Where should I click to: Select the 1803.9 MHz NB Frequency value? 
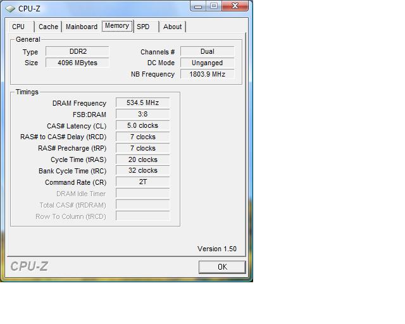208,74
